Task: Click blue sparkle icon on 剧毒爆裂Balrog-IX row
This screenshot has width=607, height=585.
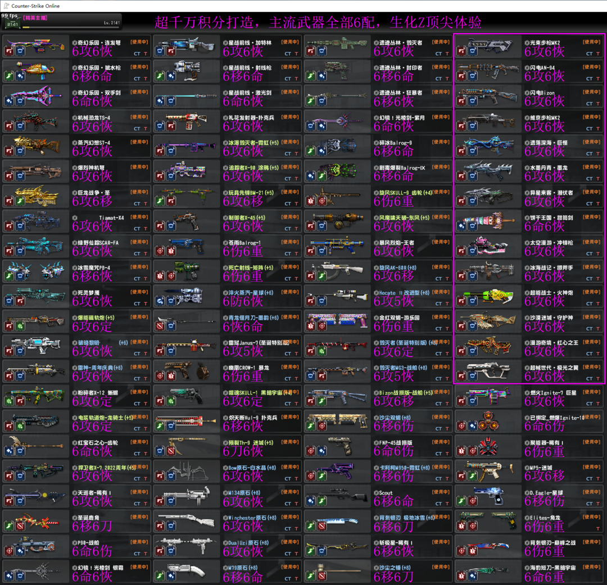Action: [x=311, y=176]
